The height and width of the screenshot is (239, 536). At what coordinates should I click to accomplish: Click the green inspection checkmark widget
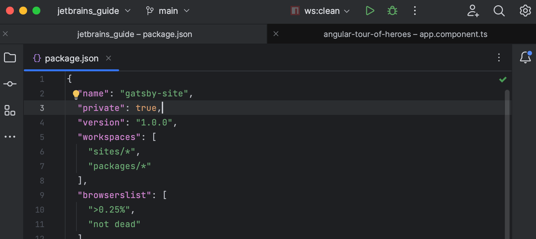coord(503,80)
